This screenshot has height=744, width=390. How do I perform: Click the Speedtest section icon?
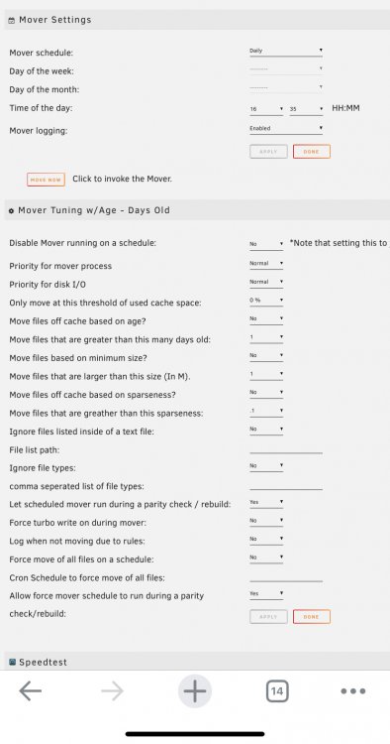pyautogui.click(x=12, y=662)
